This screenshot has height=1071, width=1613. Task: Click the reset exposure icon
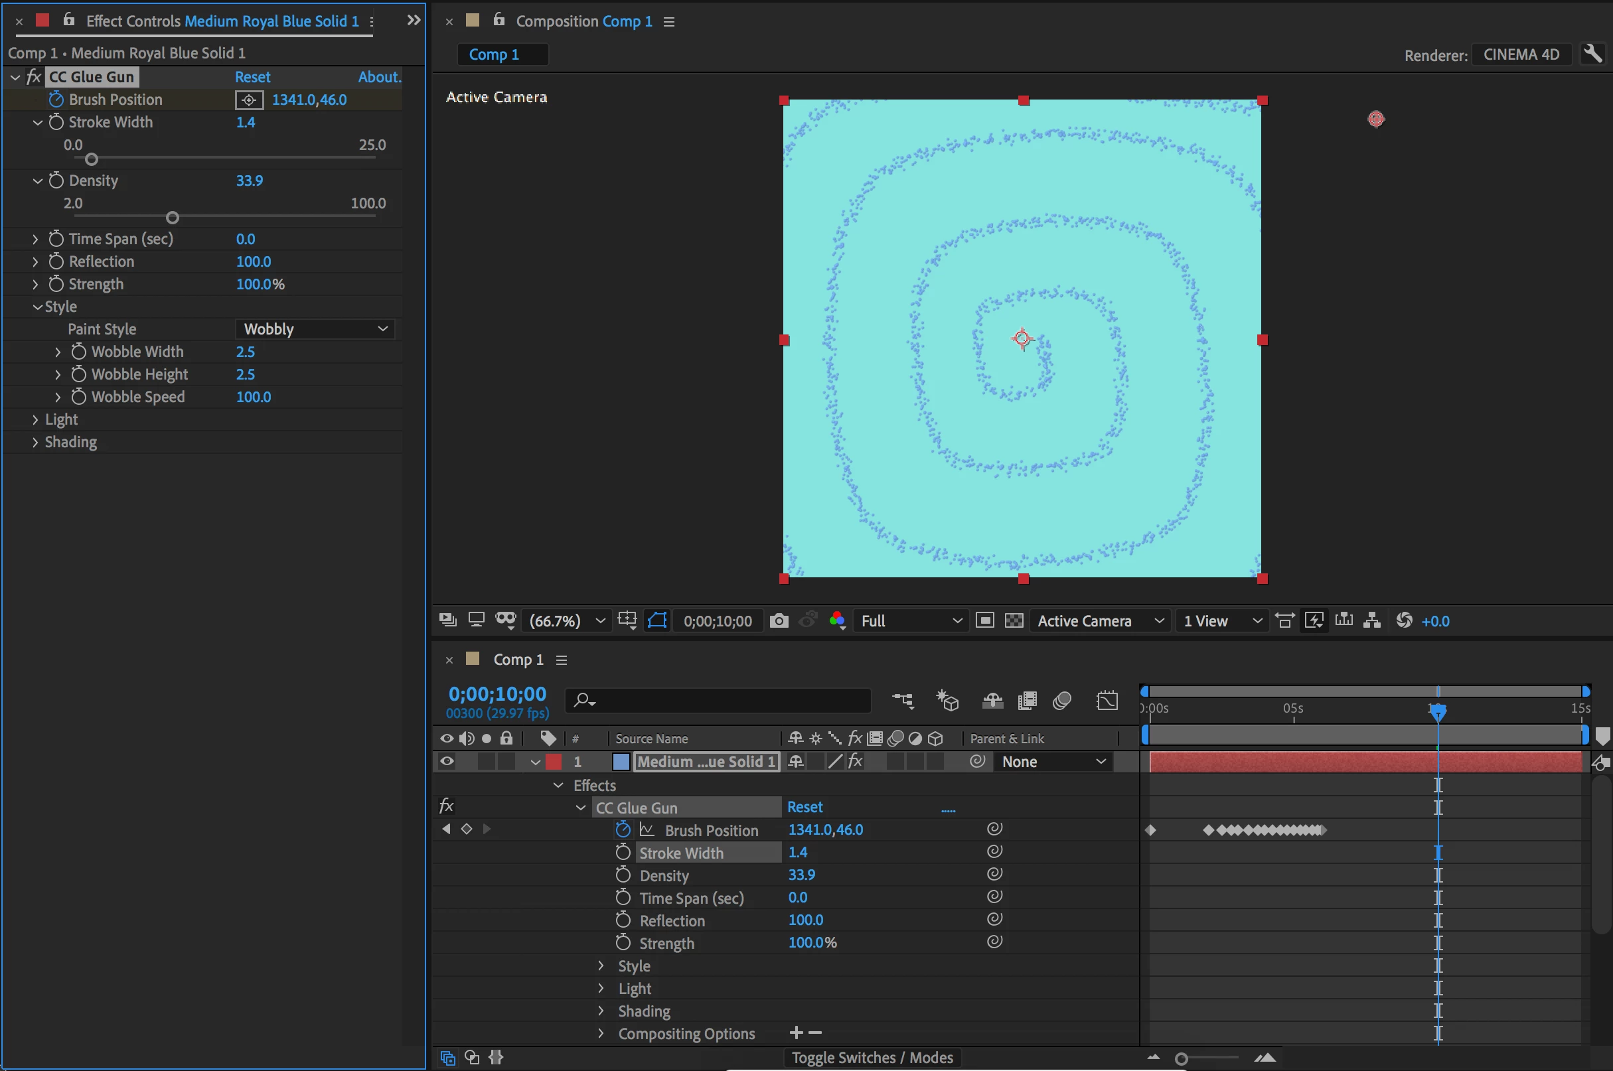[x=1403, y=620]
